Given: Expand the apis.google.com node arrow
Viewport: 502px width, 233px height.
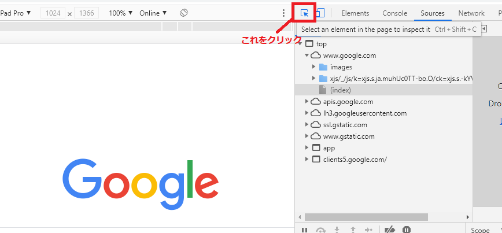Looking at the screenshot, I should click(x=307, y=101).
